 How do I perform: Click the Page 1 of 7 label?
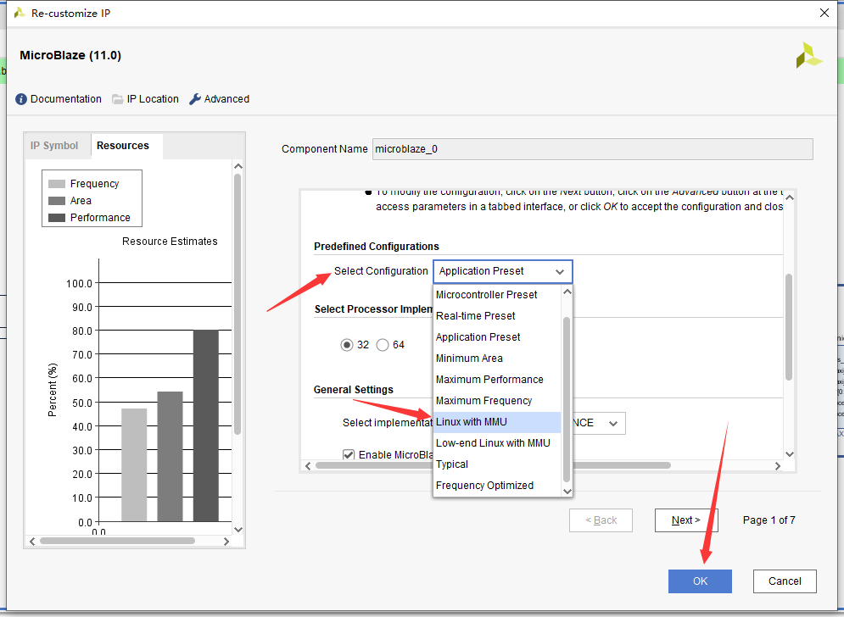(769, 520)
